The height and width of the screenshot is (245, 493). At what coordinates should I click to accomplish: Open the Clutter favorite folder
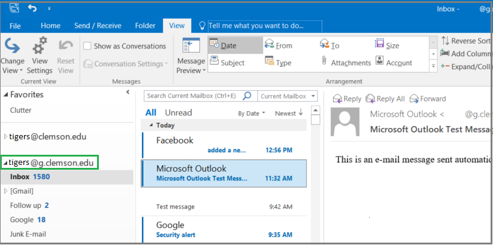21,110
